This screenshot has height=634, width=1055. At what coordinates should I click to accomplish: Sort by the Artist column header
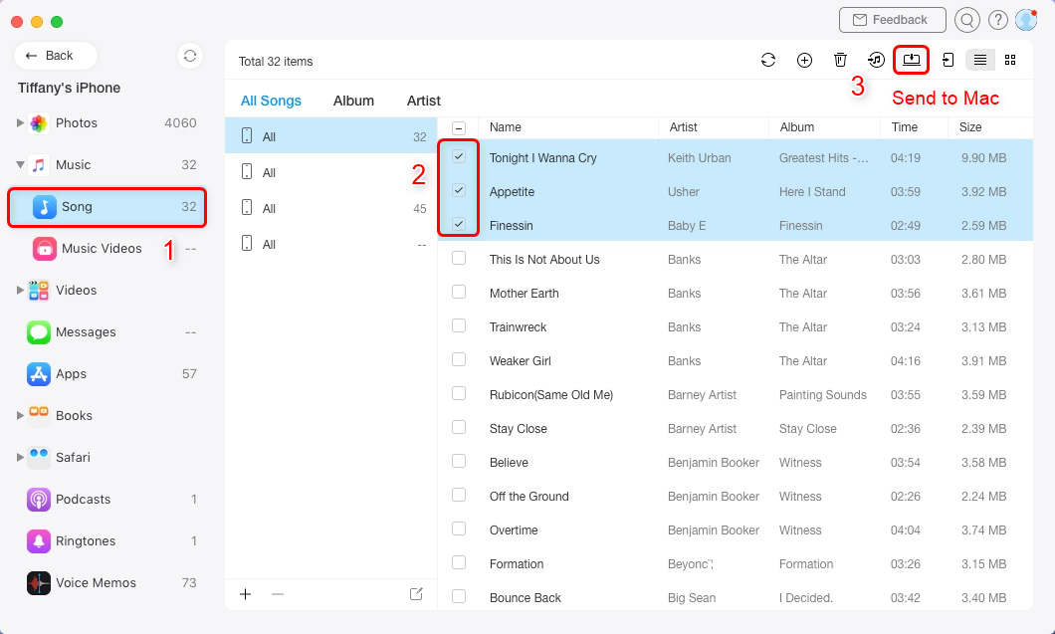683,127
